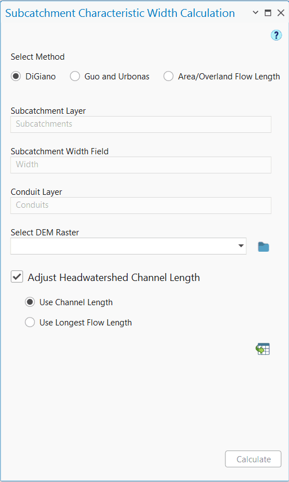Screen dimensions: 289x482
Task: Open the pane options chevron menu
Action: pyautogui.click(x=255, y=13)
